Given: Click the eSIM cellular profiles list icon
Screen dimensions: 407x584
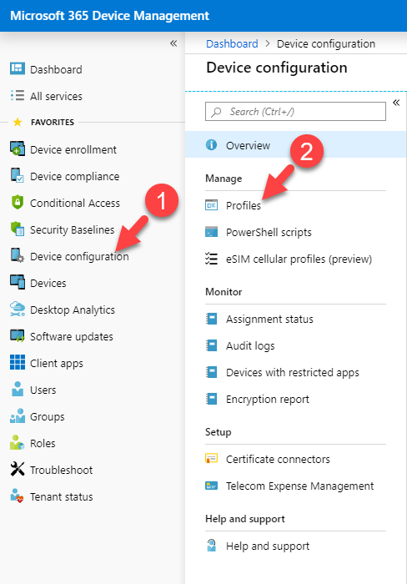Looking at the screenshot, I should [212, 259].
